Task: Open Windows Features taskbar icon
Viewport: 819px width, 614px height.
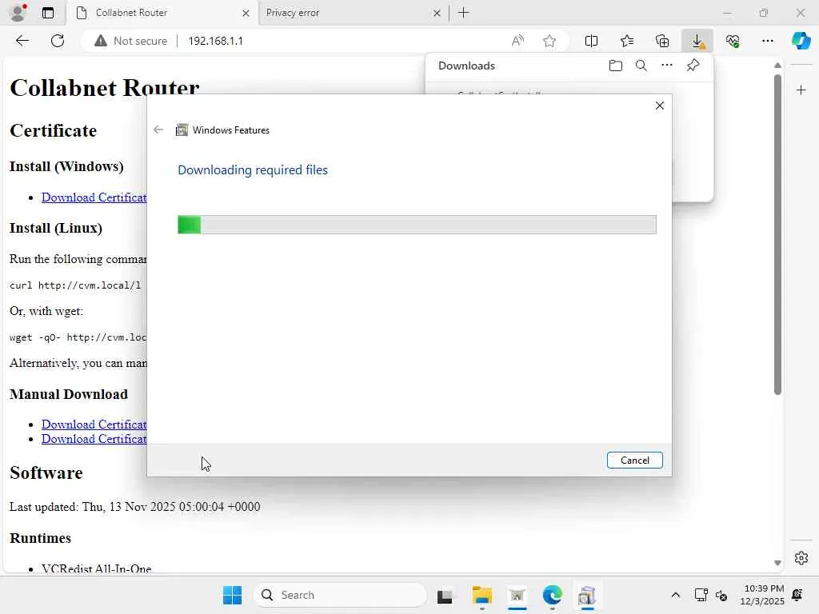Action: tap(587, 595)
